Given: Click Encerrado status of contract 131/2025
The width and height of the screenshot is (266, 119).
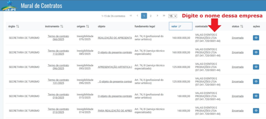Looking at the screenshot, I should pos(237,82).
